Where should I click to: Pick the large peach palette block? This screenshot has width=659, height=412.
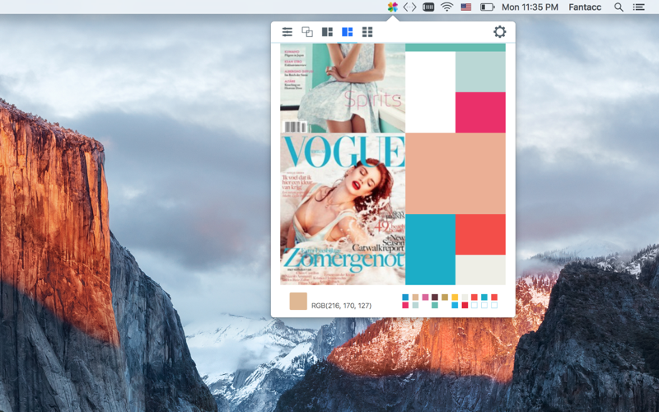pos(456,174)
